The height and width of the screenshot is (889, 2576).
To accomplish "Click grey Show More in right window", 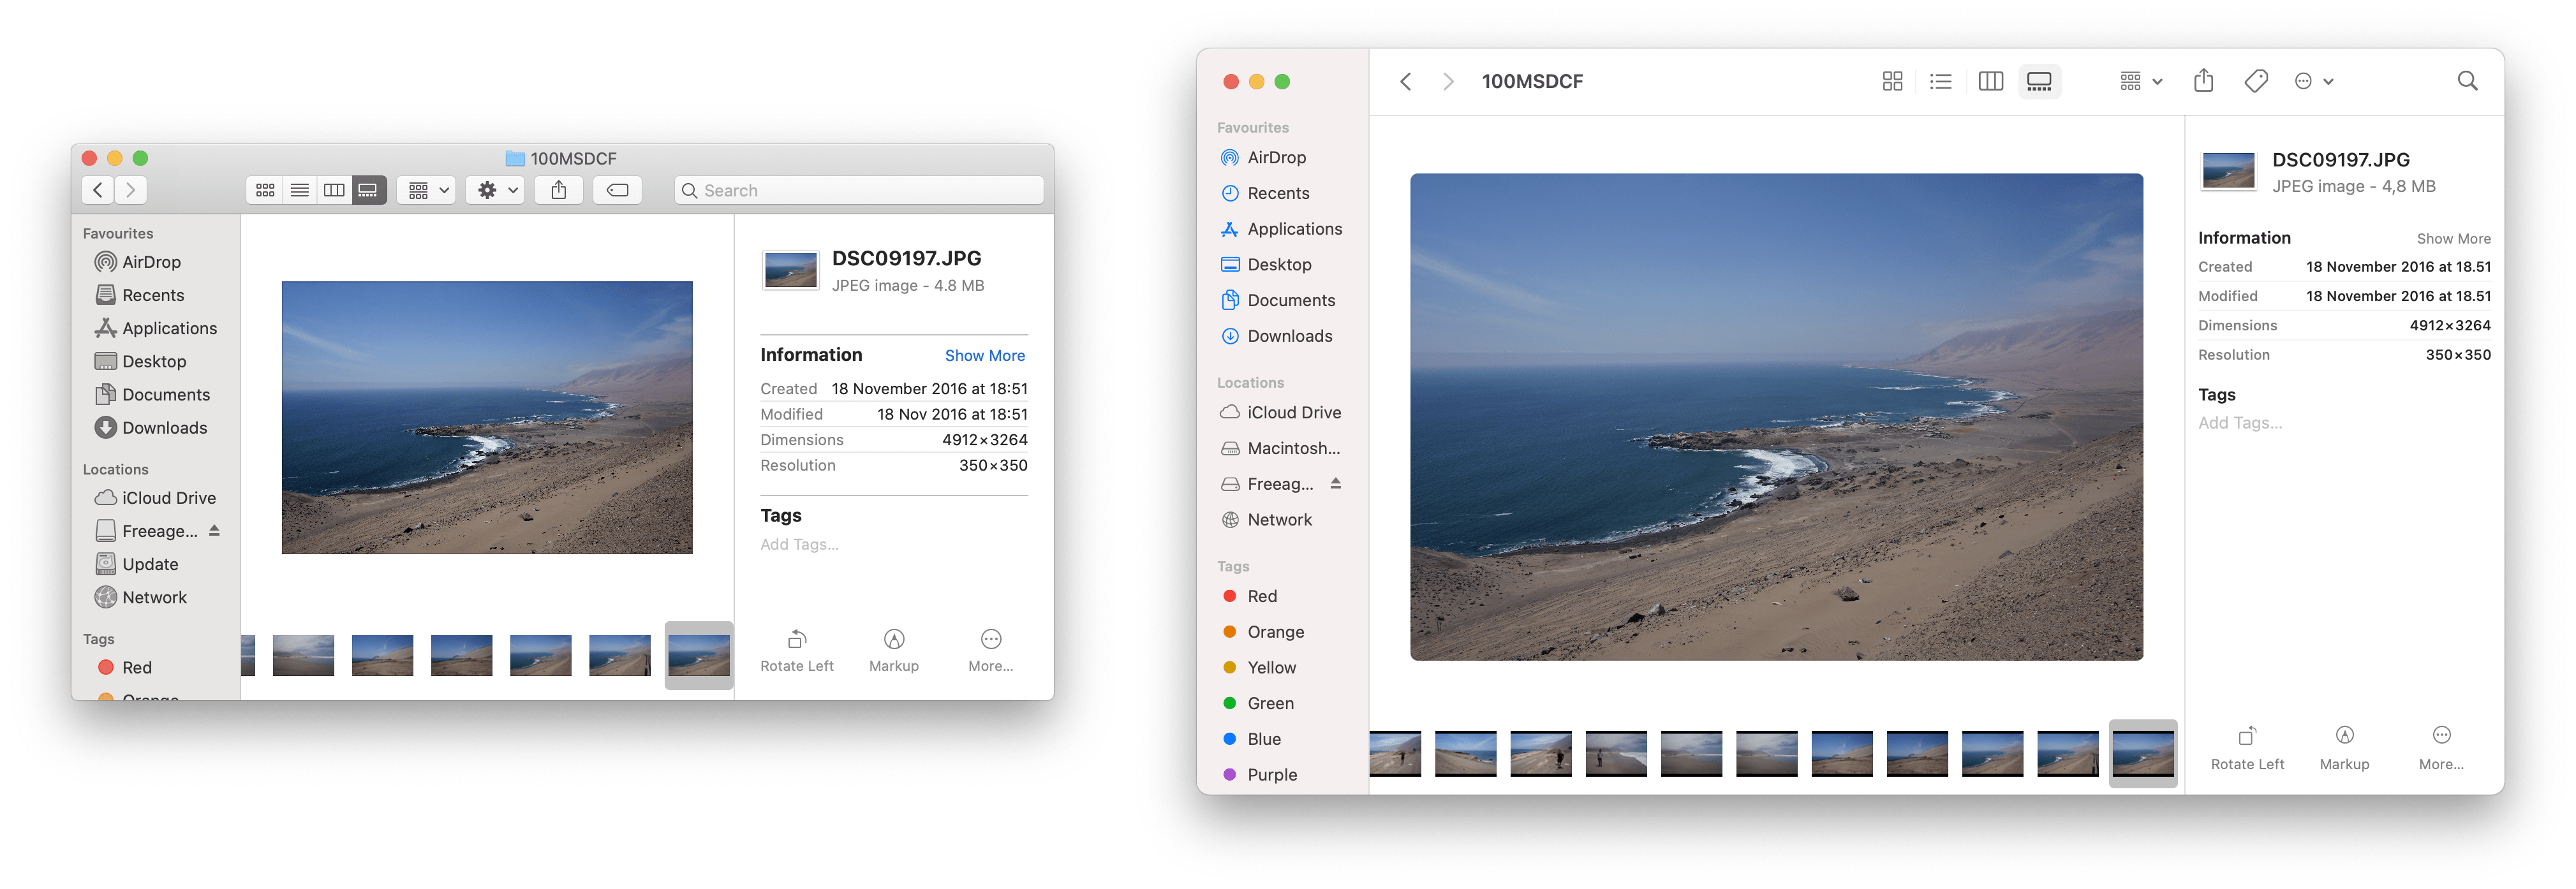I will click(x=2453, y=239).
